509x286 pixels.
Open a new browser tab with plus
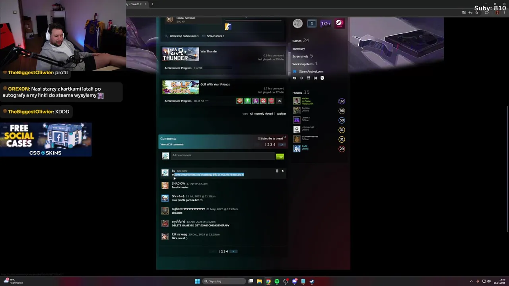pos(152,4)
